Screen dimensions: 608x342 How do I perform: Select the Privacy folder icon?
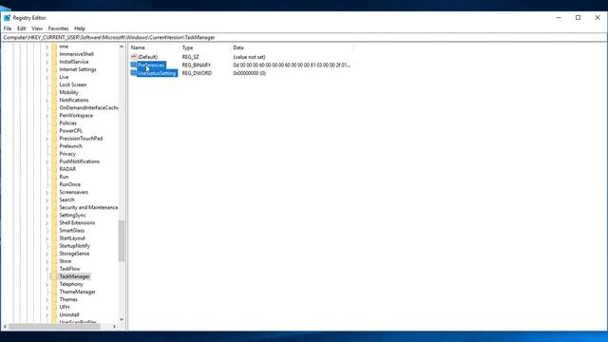point(54,154)
